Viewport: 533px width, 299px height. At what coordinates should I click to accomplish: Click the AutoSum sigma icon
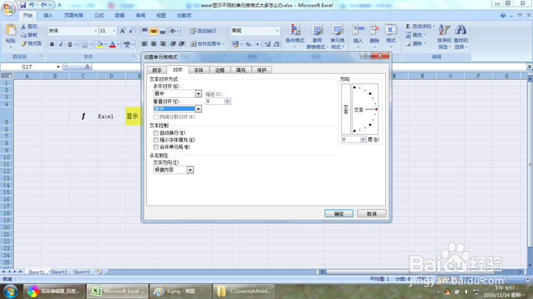click(x=408, y=26)
